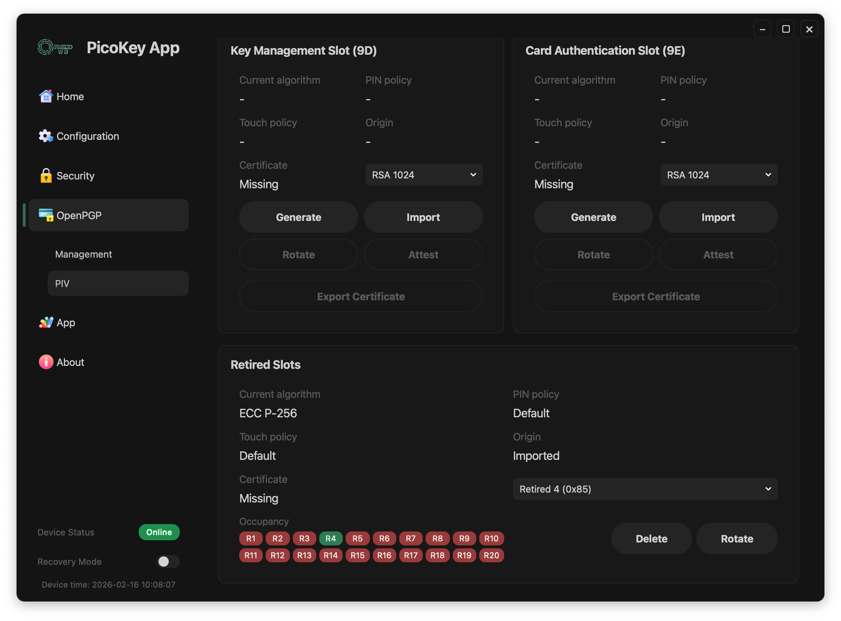Screen dimensions: 841x621
Task: Click the Home house icon
Action: (46, 97)
